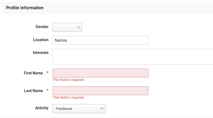The width and height of the screenshot is (213, 118).
Task: Click the Last Name label
Action: (x=33, y=91)
